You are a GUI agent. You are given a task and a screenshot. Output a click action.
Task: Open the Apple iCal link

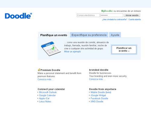click(44, 98)
